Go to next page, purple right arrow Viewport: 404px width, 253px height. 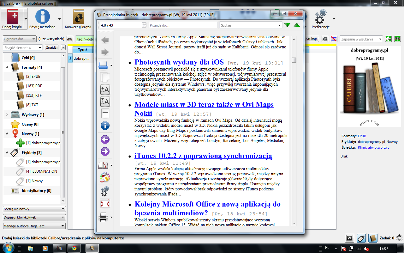(105, 151)
